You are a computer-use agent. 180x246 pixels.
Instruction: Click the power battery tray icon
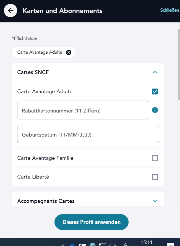click(x=82, y=245)
